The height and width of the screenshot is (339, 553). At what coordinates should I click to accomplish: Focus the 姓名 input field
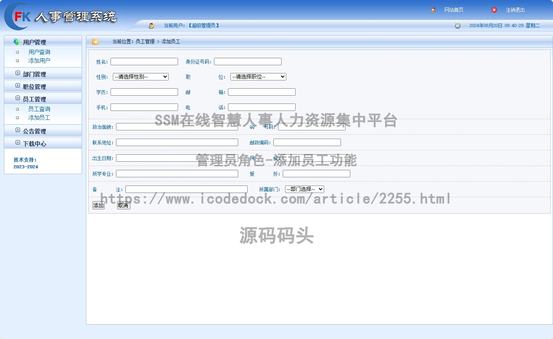click(x=144, y=61)
